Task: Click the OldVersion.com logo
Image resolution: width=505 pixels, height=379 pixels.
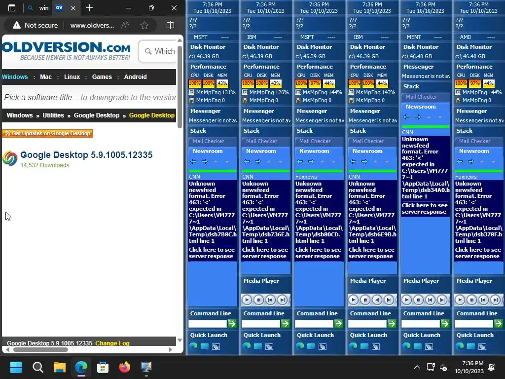Action: click(x=66, y=51)
